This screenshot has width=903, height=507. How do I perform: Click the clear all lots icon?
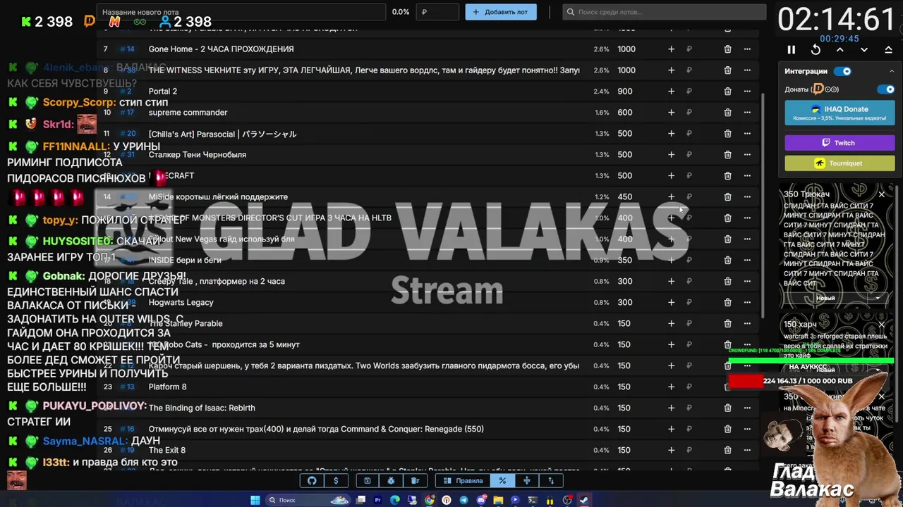click(415, 481)
